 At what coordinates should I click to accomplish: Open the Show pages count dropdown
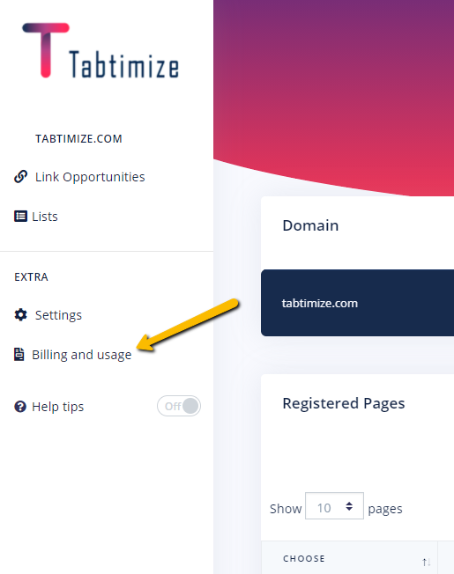(x=334, y=506)
